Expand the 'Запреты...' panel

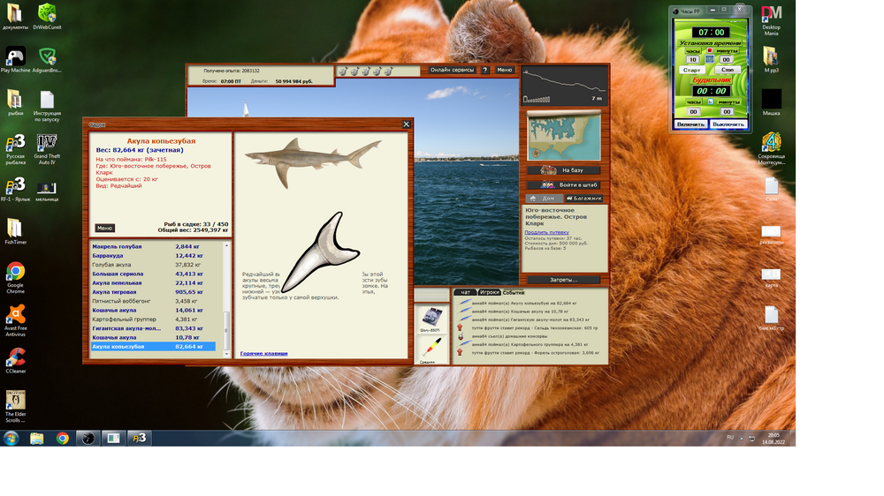click(x=564, y=280)
